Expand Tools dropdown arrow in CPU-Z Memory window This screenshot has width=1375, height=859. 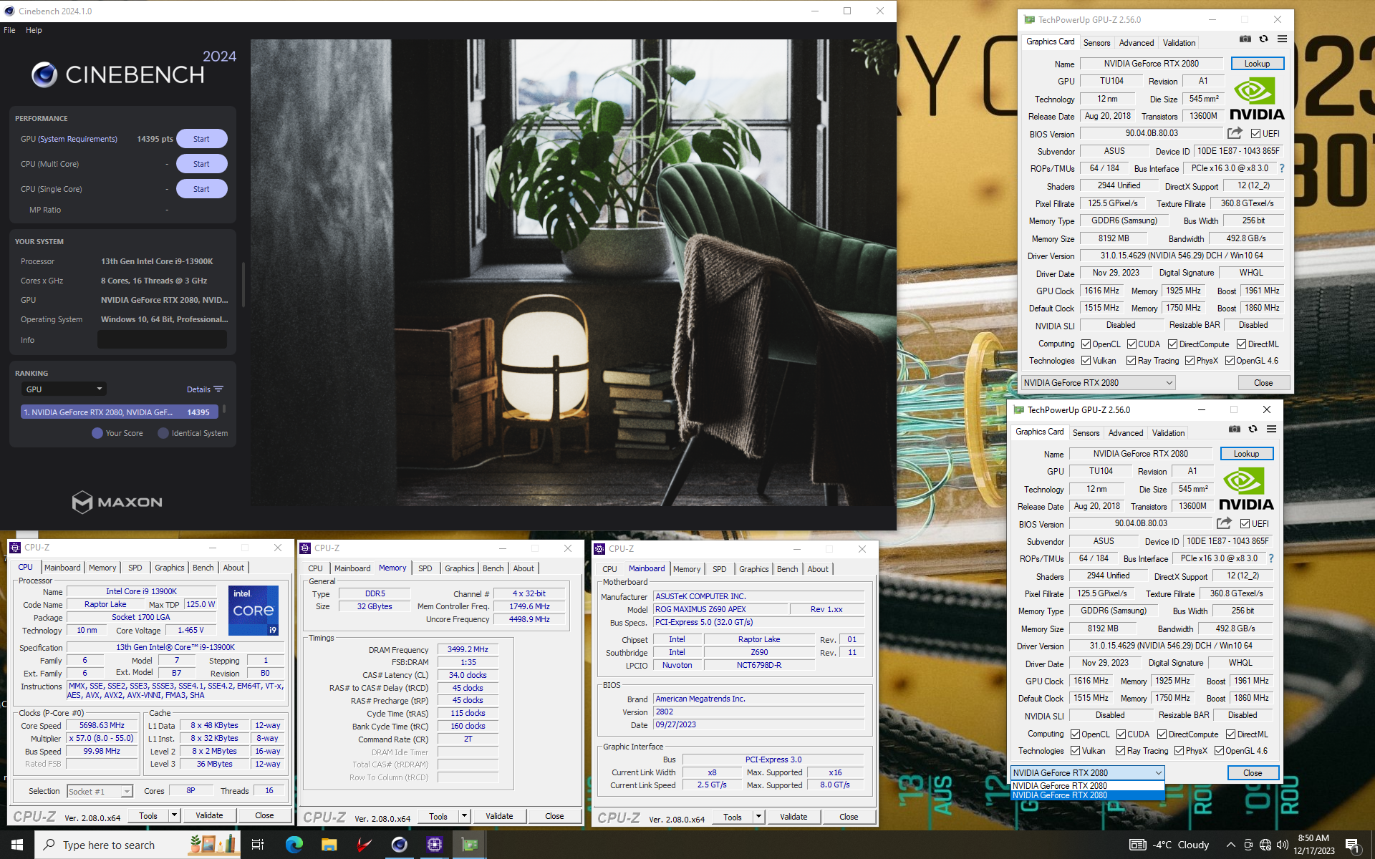click(x=464, y=816)
